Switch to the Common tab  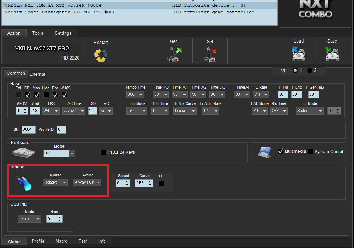pos(16,73)
